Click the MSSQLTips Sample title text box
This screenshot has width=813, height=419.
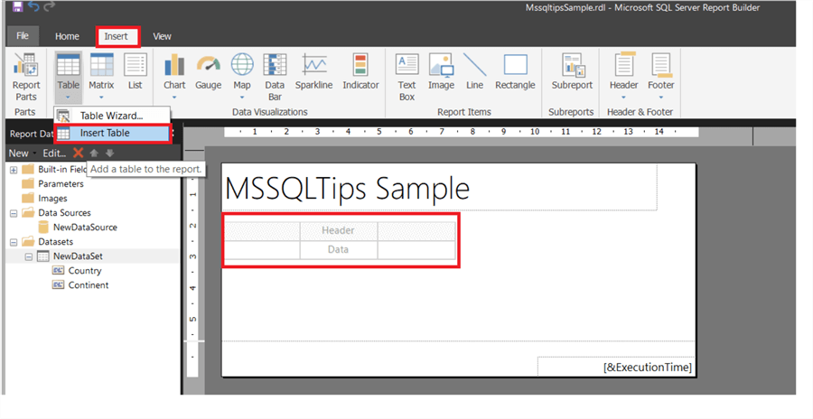click(440, 187)
